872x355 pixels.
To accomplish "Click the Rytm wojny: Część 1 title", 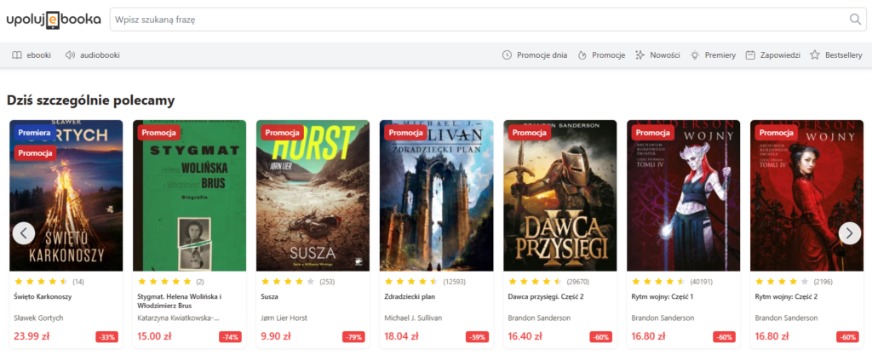I will point(663,296).
